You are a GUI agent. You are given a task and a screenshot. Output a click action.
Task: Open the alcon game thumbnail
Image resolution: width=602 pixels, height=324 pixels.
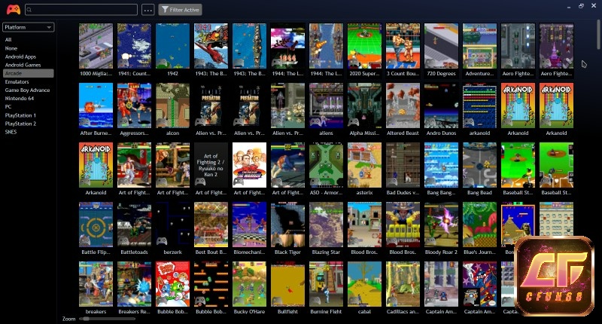tap(173, 105)
